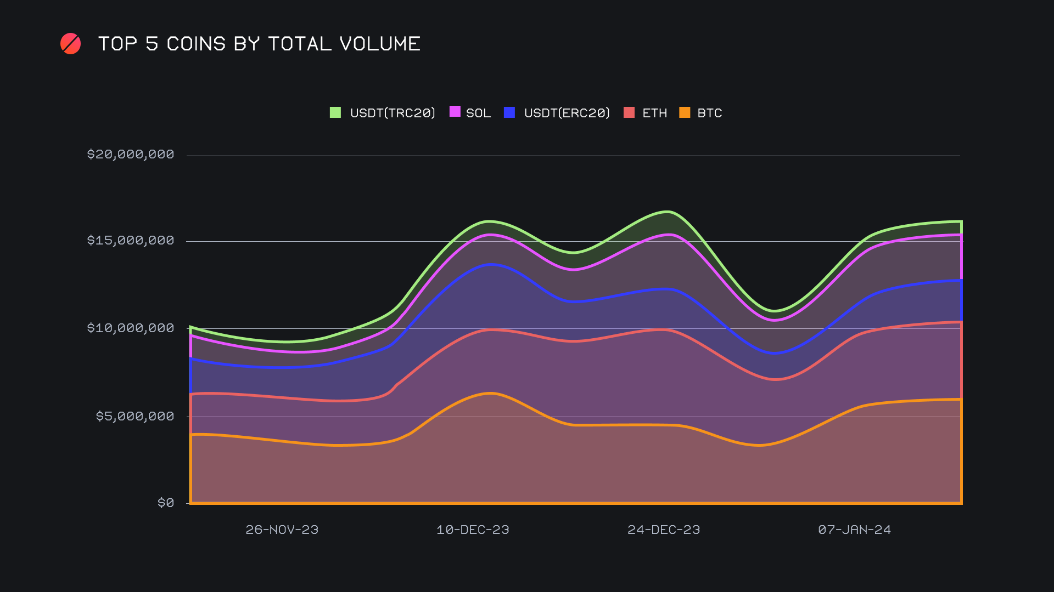Click the $5,000,000 y-axis label
1054x592 pixels.
coord(135,416)
